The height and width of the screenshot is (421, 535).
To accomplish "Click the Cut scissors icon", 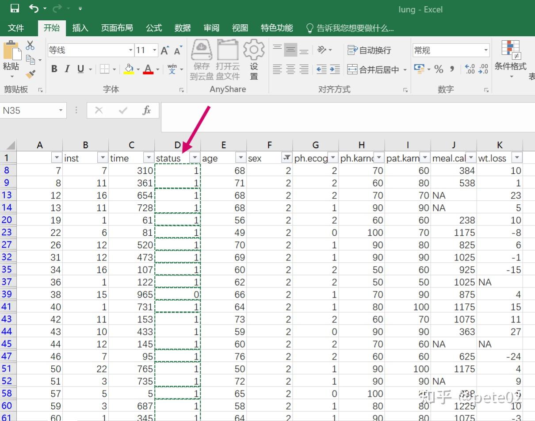I will tap(30, 45).
